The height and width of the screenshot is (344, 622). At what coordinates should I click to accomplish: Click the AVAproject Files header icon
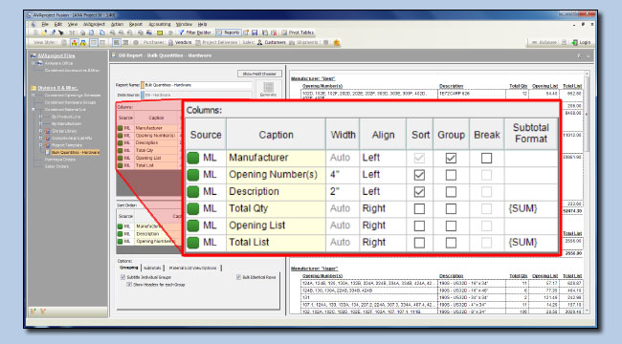[x=33, y=55]
